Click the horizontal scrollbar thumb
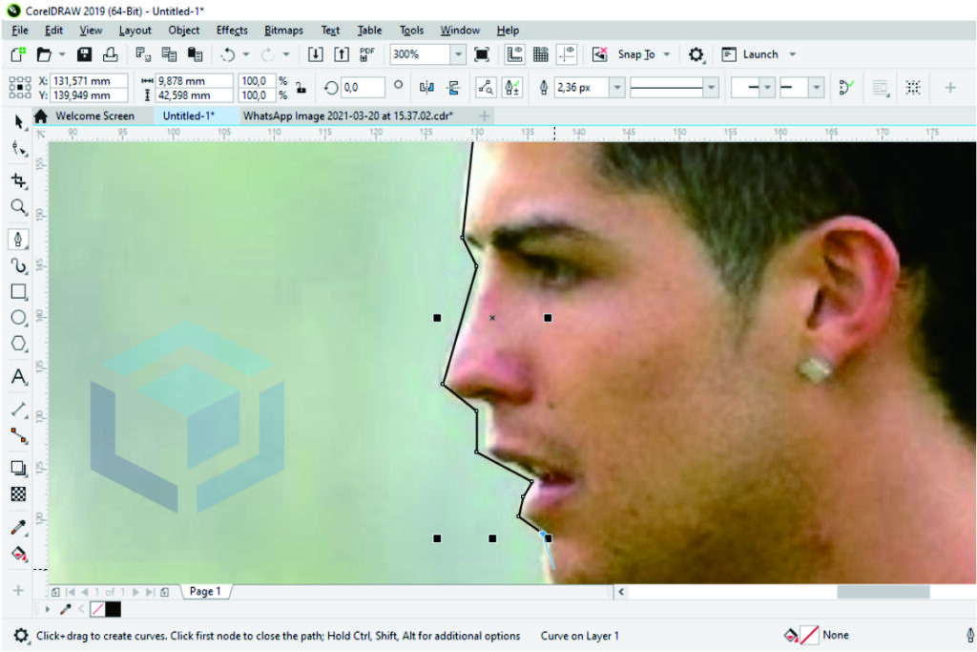977x652 pixels. (x=883, y=592)
